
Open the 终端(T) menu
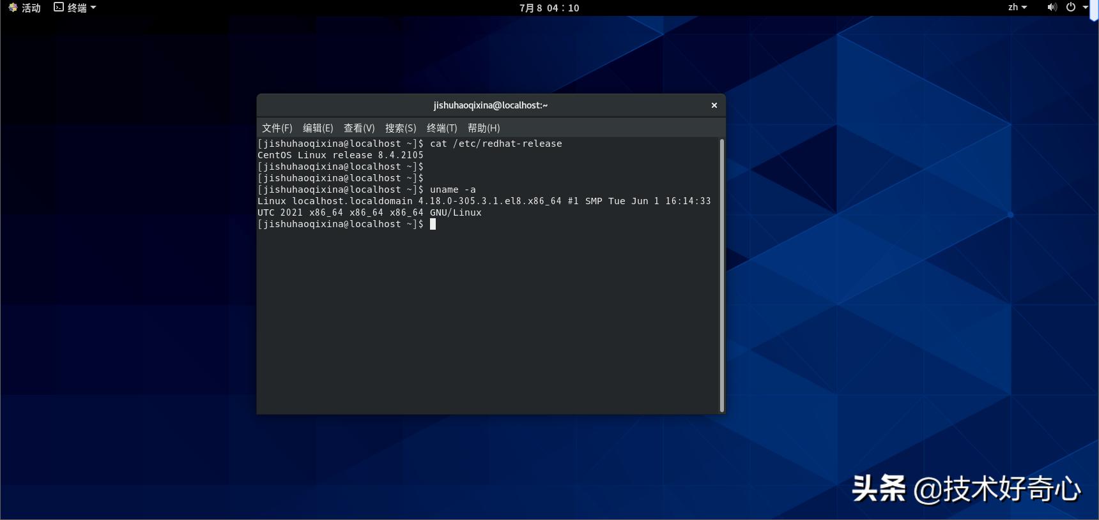[442, 128]
